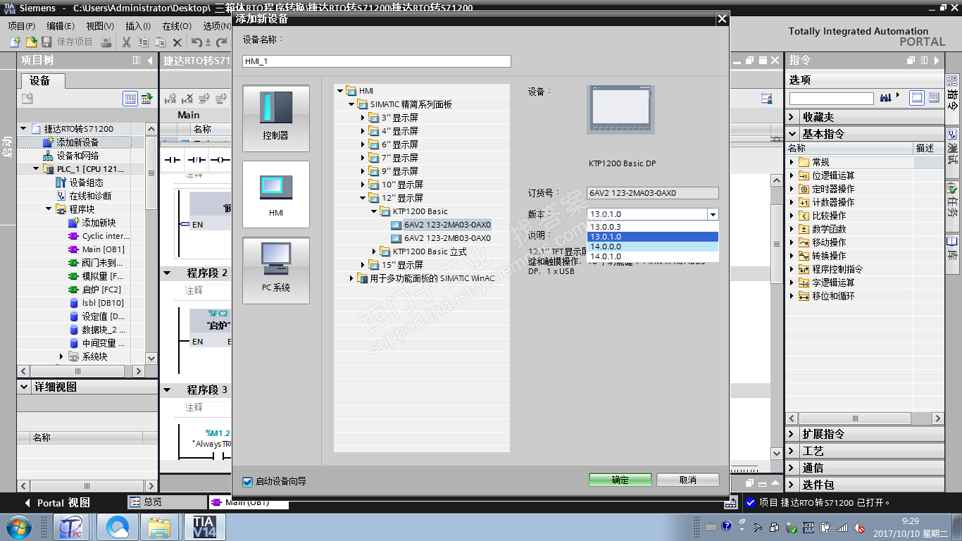Close the 添加新设备 dialog

(x=721, y=19)
